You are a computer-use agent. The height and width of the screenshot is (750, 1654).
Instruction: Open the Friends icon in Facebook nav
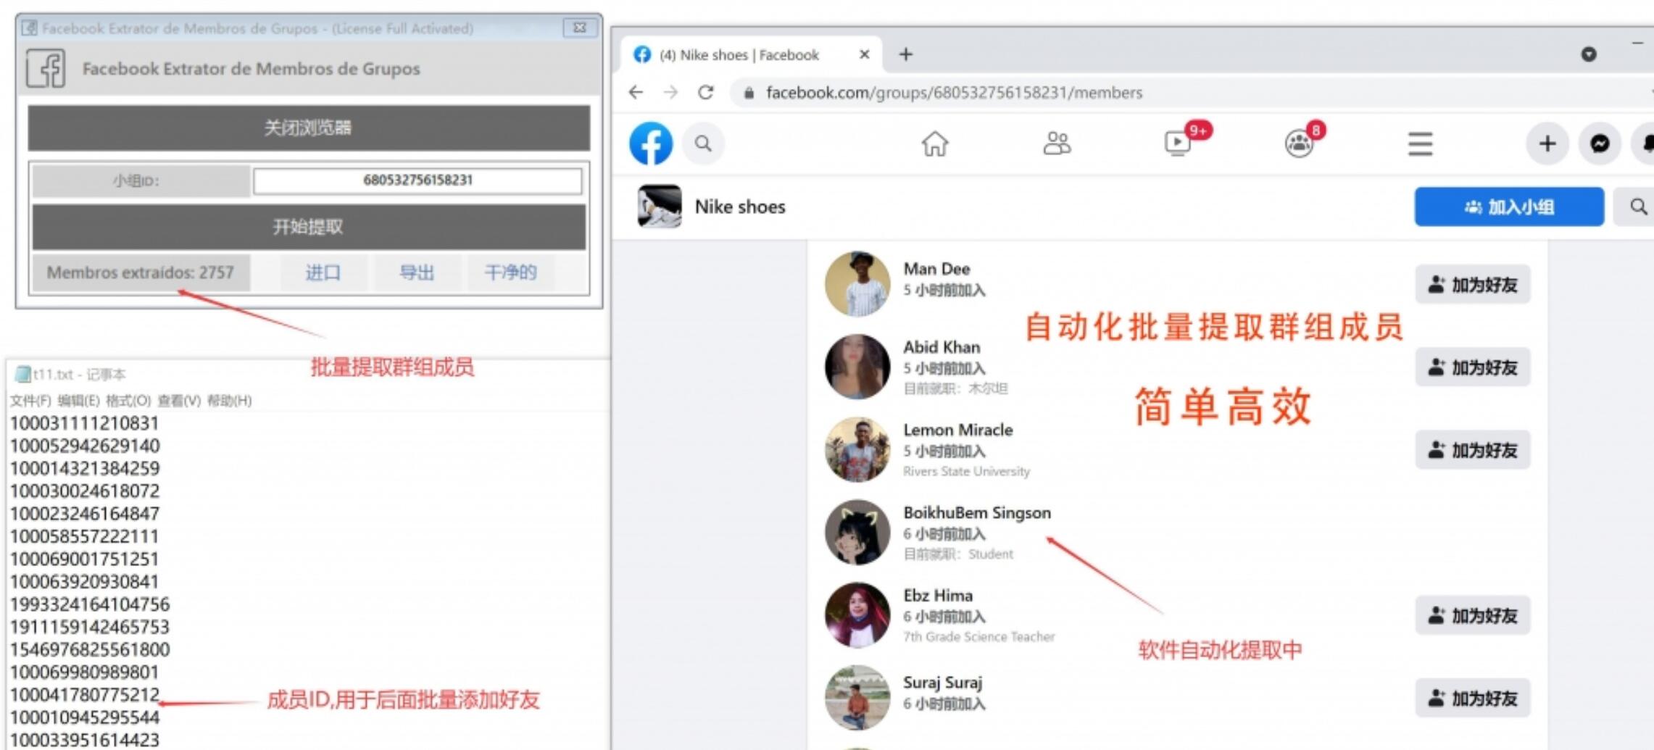pos(1057,143)
